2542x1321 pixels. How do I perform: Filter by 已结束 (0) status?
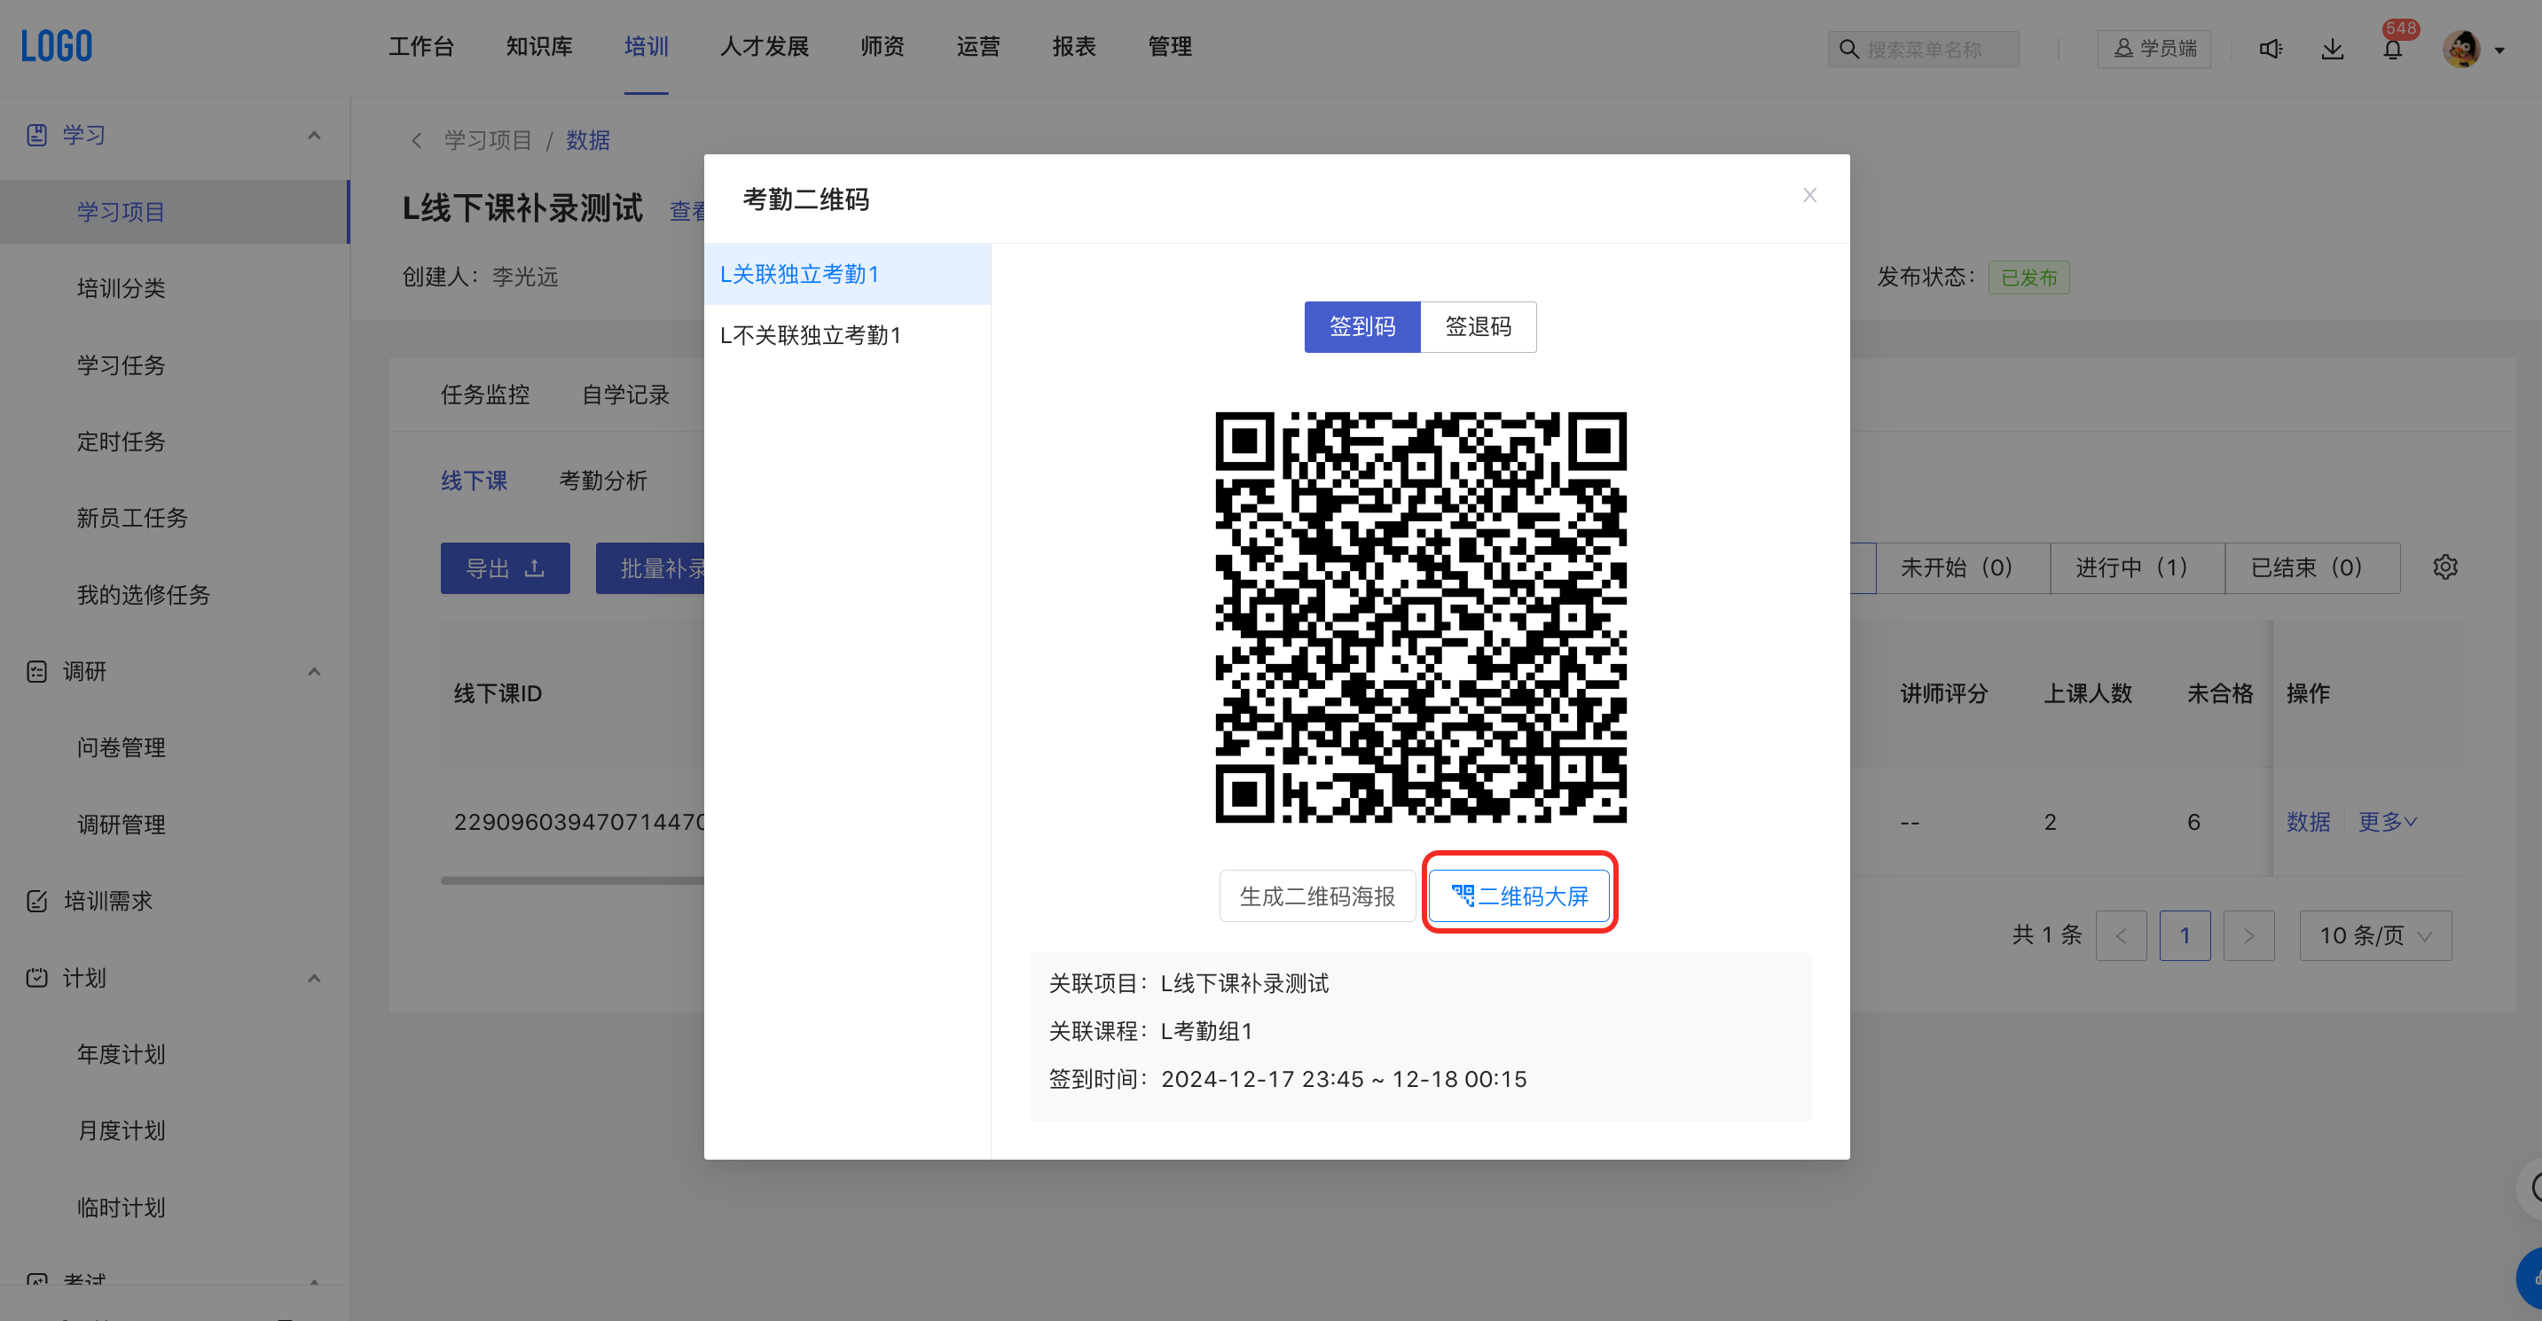(x=2312, y=568)
